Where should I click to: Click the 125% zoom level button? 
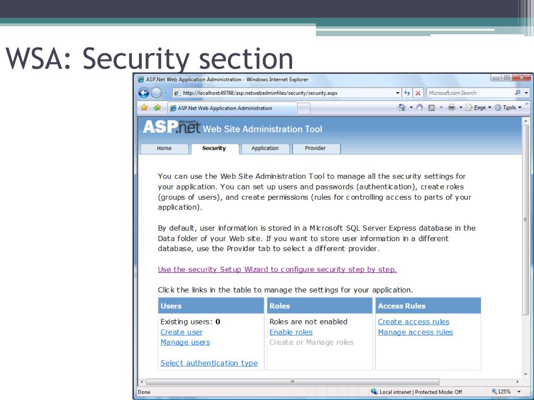(x=501, y=392)
